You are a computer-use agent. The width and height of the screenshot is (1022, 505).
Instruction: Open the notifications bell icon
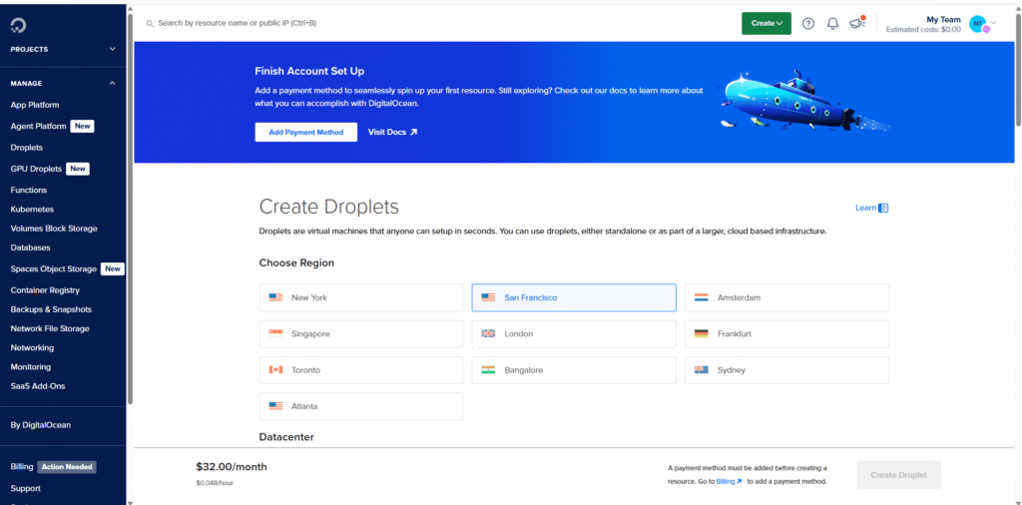(x=832, y=23)
